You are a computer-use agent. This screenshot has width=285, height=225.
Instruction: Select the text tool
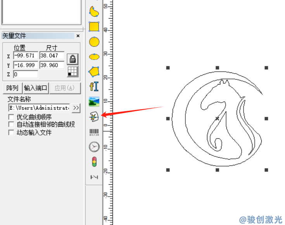[x=94, y=86]
